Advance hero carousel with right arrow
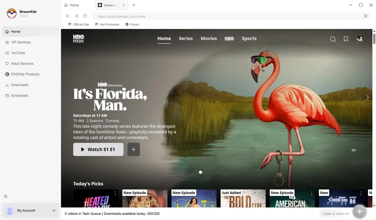The height and width of the screenshot is (220, 376). pos(367,98)
